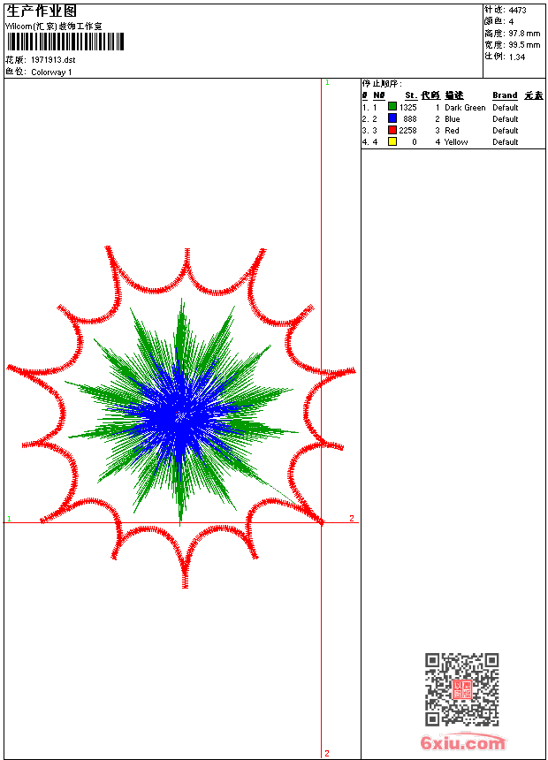The width and height of the screenshot is (548, 760).
Task: Click the QR code image
Action: pos(462,689)
